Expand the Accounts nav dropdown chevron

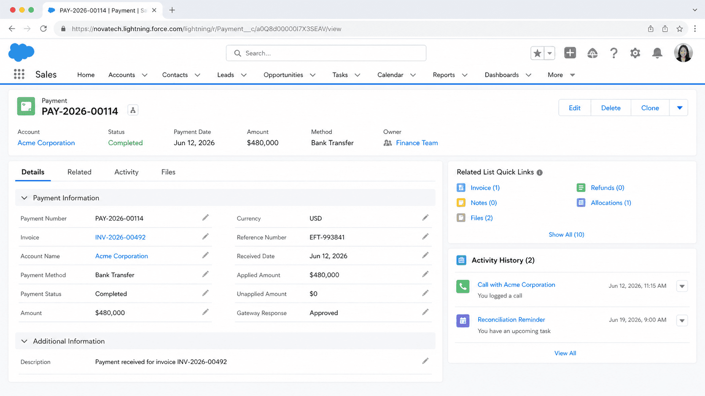click(145, 75)
